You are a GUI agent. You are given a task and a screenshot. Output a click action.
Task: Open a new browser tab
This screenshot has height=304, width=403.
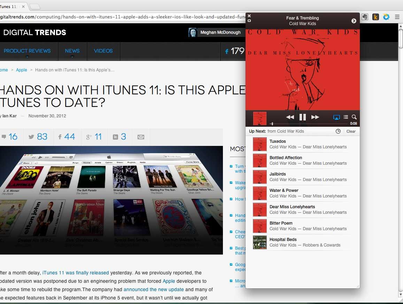(35, 6)
